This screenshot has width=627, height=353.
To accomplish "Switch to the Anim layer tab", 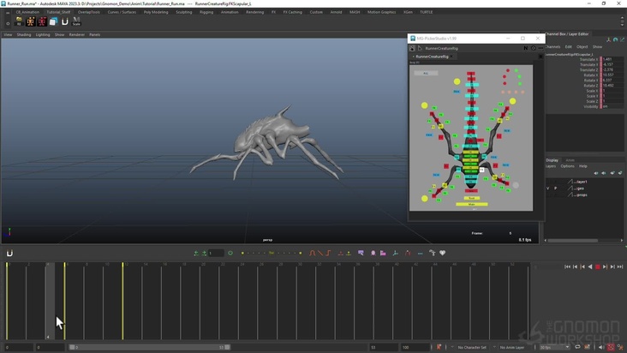I will pos(570,160).
